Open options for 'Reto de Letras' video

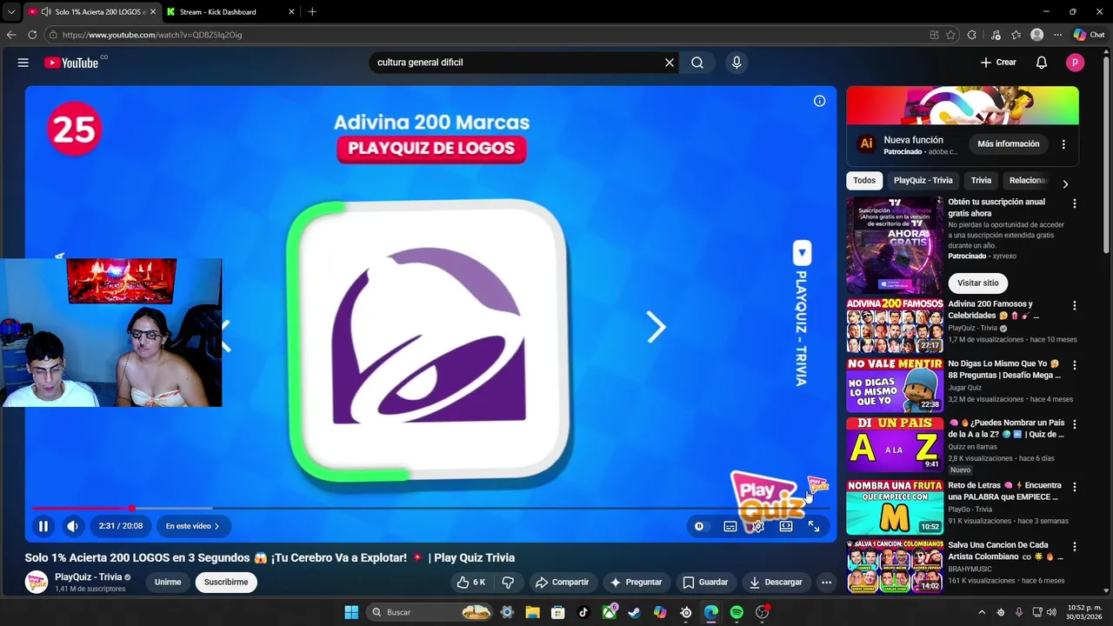click(1074, 487)
